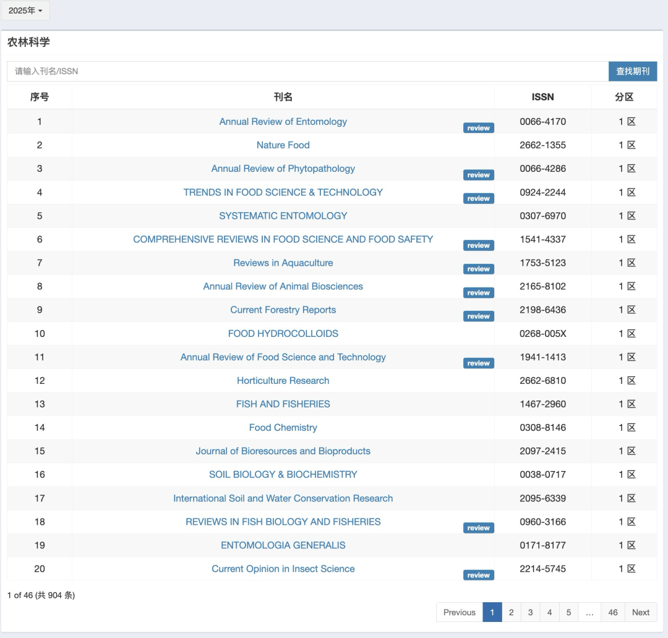Viewport: 668px width, 638px height.
Task: Go to the Next page
Action: tap(641, 612)
